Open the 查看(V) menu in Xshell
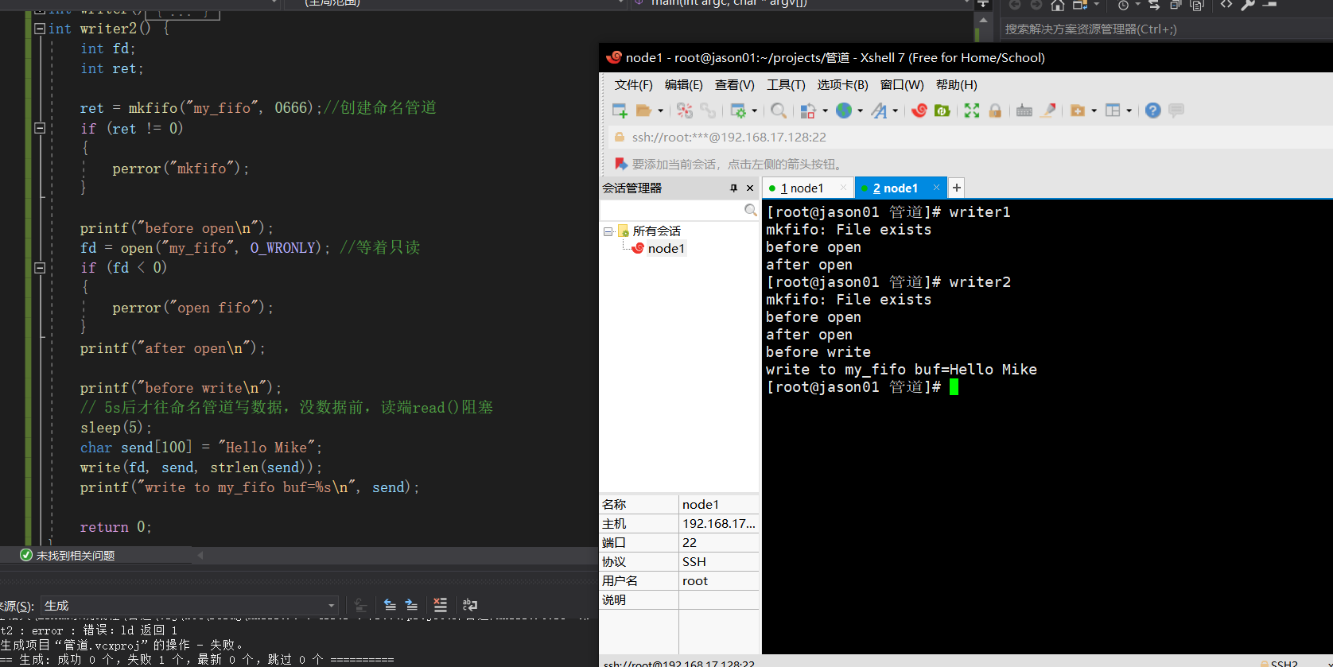 click(x=735, y=85)
